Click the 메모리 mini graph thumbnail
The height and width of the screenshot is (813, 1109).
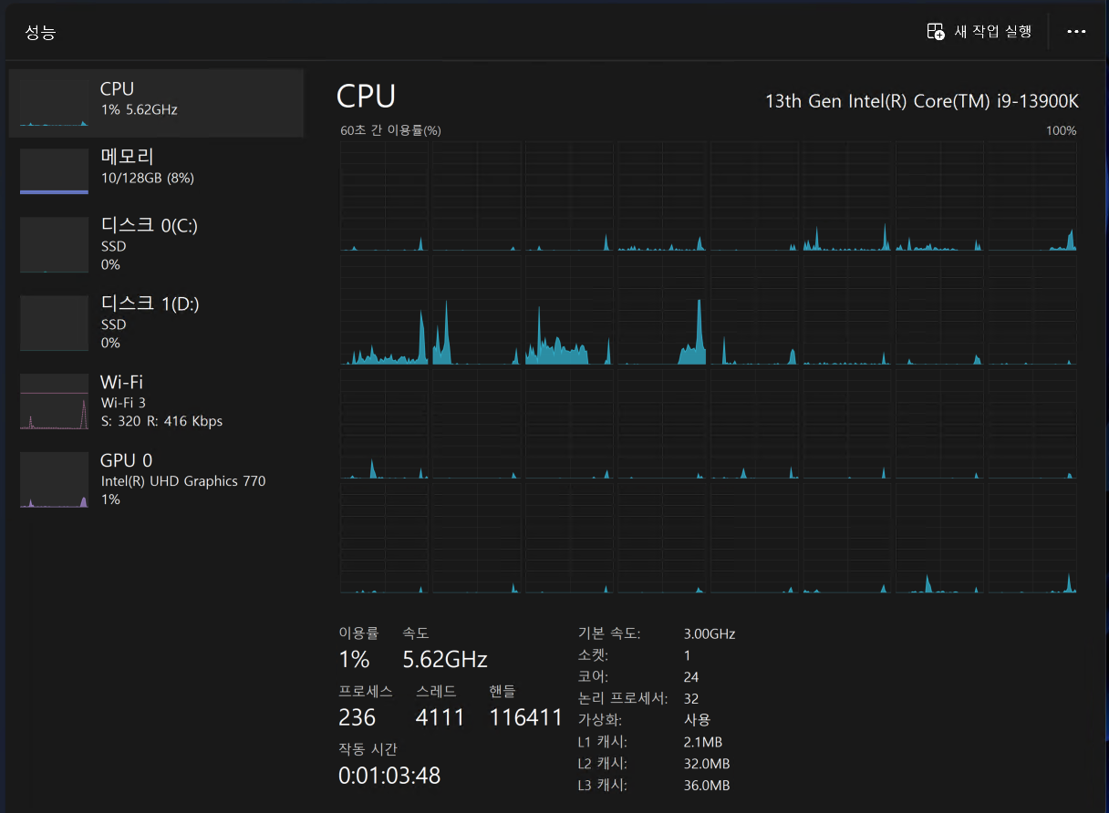[x=54, y=172]
